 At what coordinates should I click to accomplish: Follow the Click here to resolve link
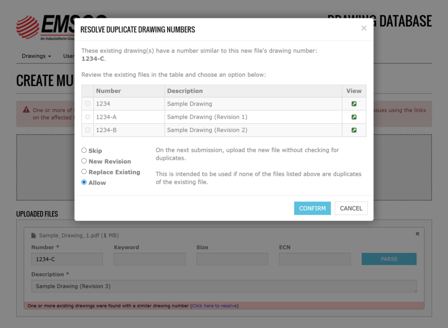214,306
